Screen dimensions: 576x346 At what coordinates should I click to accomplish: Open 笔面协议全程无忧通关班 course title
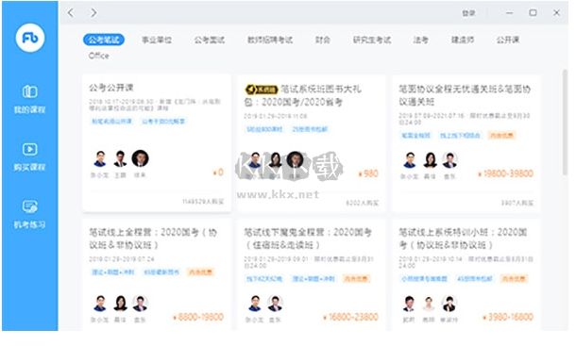465,95
